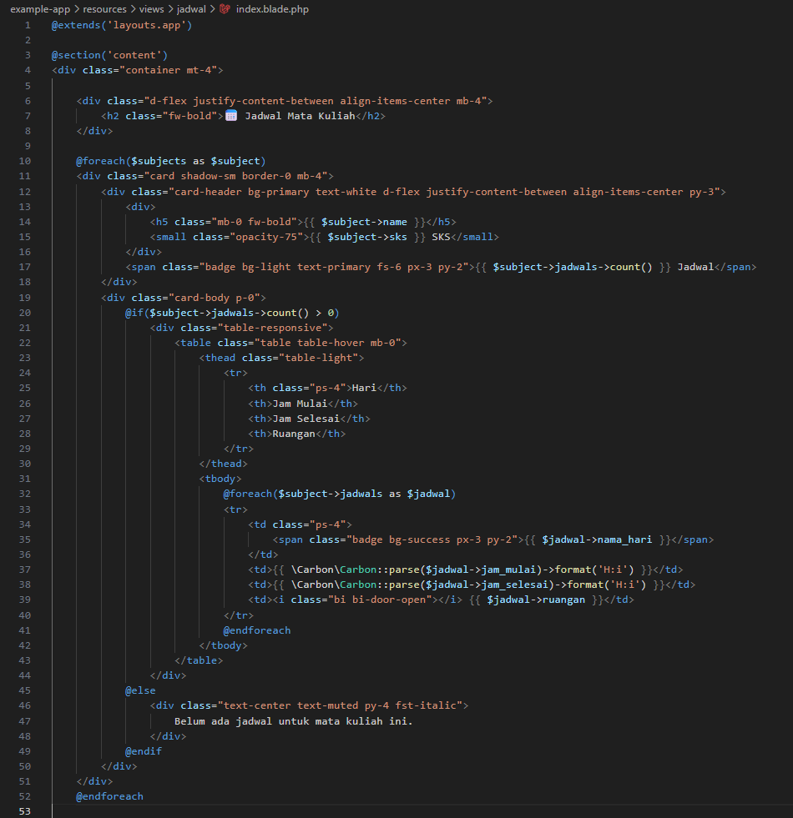Click breadcrumb chevron after jadwal
The image size is (793, 818).
coord(213,9)
